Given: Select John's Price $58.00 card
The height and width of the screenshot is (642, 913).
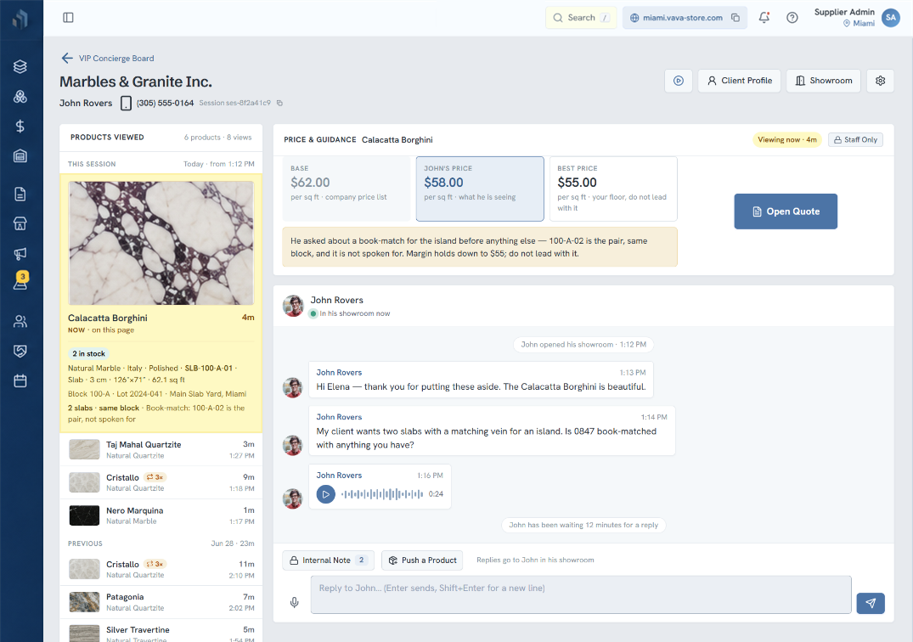Looking at the screenshot, I should click(480, 189).
